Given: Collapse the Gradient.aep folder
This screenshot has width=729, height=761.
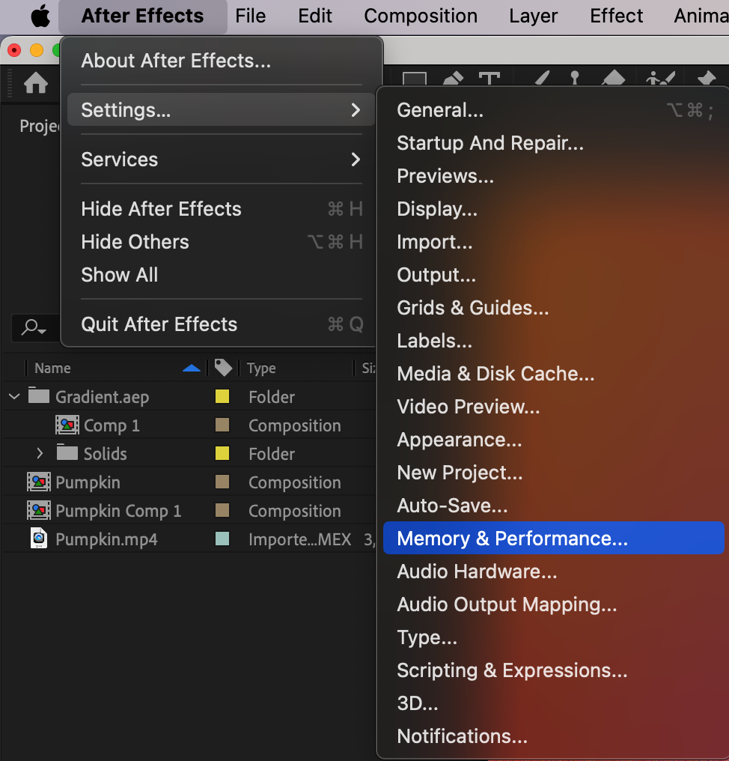Looking at the screenshot, I should (14, 396).
